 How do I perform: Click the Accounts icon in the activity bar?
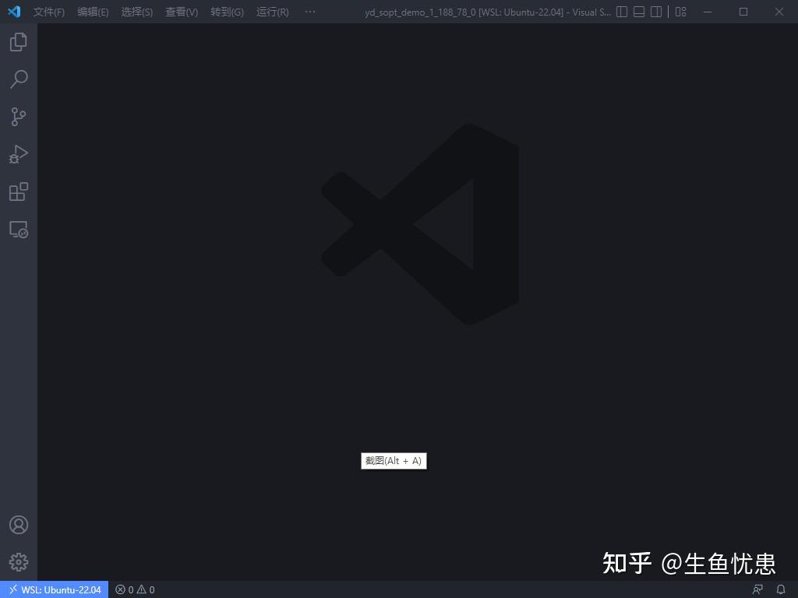click(18, 524)
